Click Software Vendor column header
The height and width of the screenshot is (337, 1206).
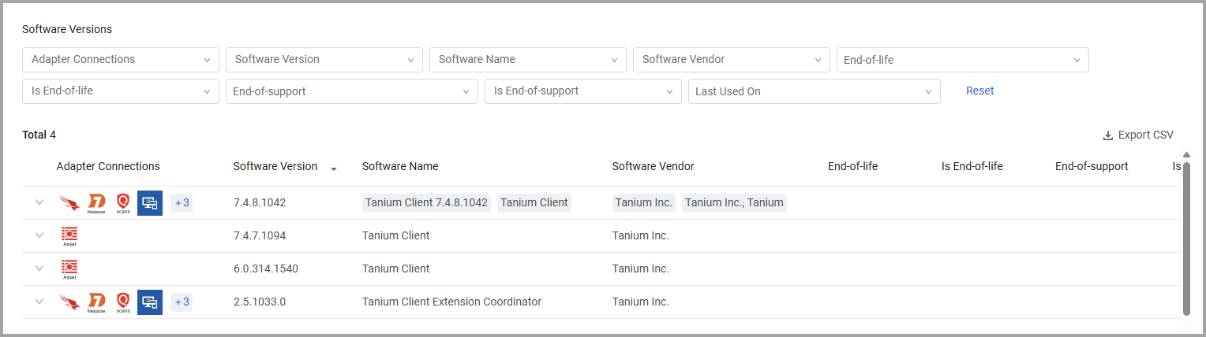click(654, 166)
